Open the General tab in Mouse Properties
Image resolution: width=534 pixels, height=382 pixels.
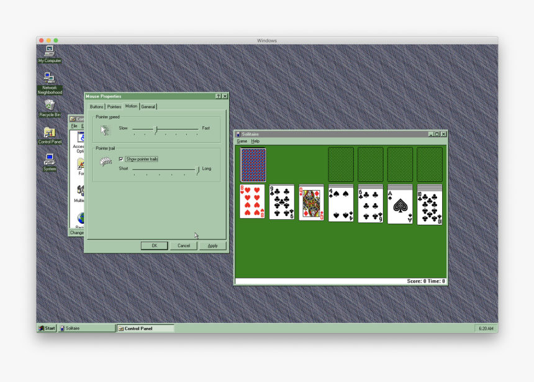coord(148,107)
